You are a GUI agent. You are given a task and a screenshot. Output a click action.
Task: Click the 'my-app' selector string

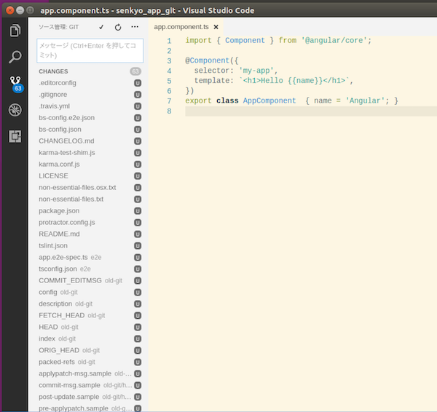point(256,71)
